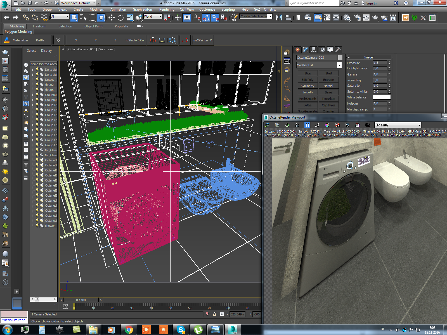Click the MeshSmooth modifier button
The width and height of the screenshot is (447, 335).
pyautogui.click(x=307, y=99)
